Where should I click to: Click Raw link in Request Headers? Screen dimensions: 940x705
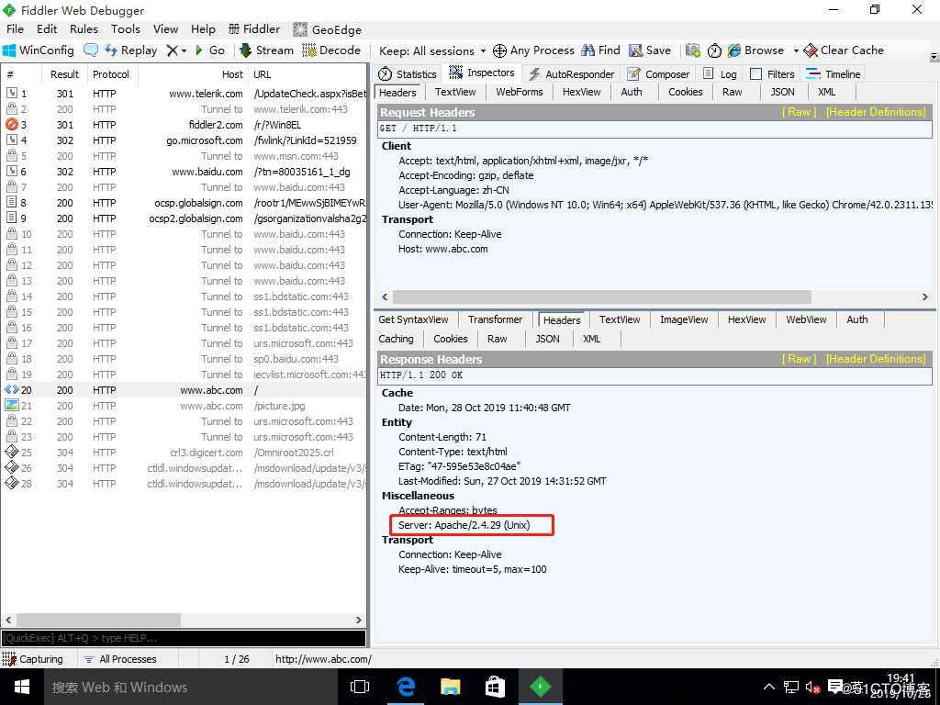[x=799, y=112]
